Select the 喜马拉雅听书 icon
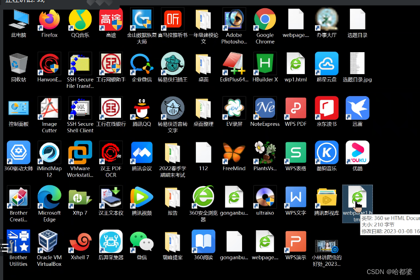 click(x=172, y=20)
